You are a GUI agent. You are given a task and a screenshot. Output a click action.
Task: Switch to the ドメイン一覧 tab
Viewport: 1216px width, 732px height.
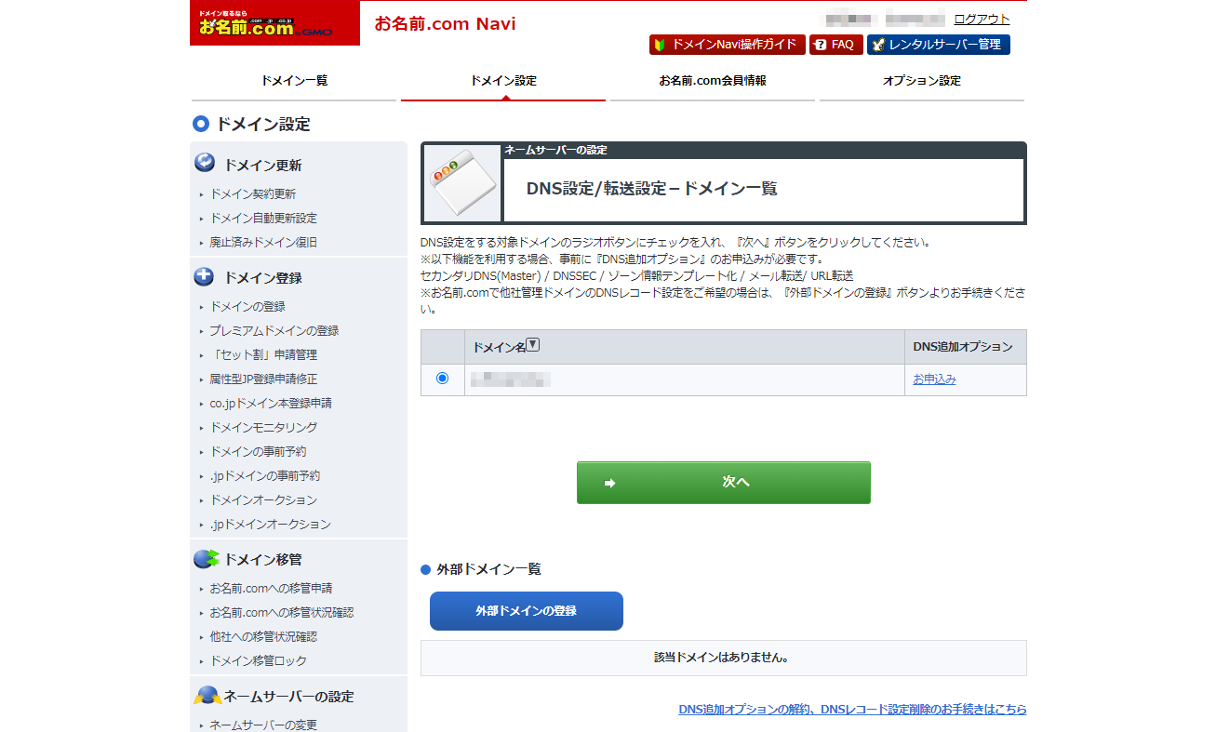[x=294, y=81]
